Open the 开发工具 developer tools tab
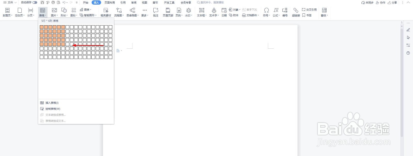Image resolution: width=413 pixels, height=156 pixels. point(169,3)
